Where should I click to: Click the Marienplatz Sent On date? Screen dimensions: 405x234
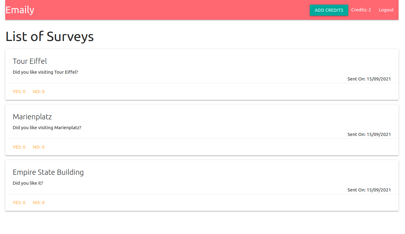[369, 134]
